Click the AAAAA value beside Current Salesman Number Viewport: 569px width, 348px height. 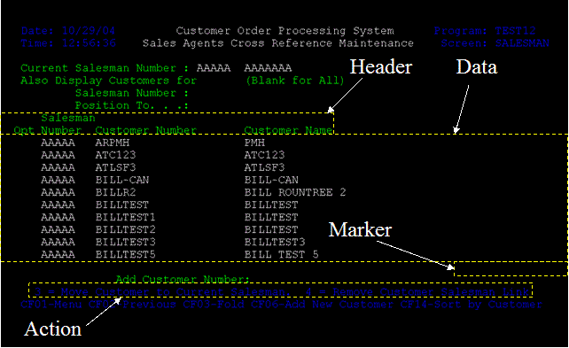[x=214, y=68]
